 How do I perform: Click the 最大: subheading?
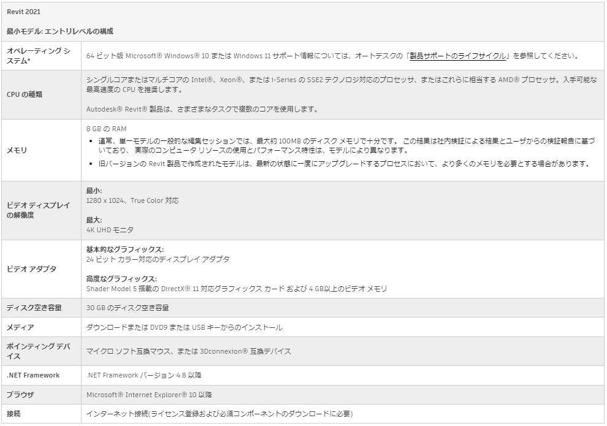click(x=94, y=220)
